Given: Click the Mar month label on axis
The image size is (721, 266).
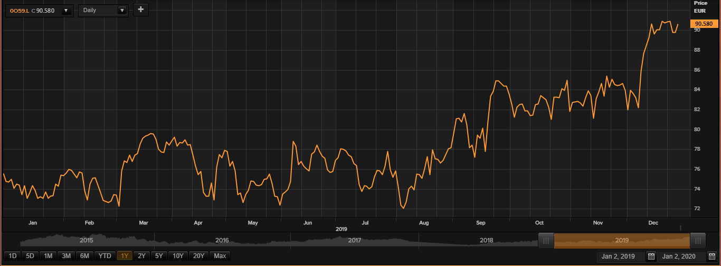Looking at the screenshot, I should tap(143, 223).
